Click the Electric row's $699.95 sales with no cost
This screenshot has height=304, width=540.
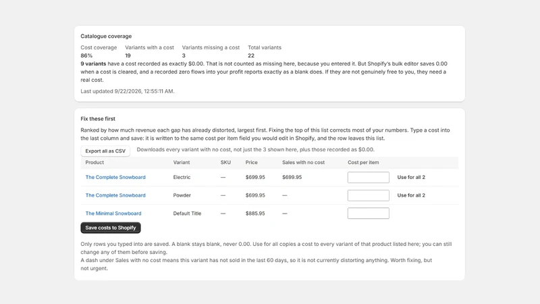pos(292,177)
